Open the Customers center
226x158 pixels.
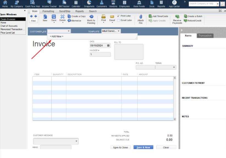tap(101, 4)
